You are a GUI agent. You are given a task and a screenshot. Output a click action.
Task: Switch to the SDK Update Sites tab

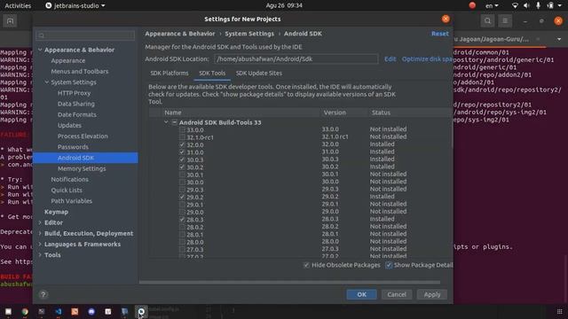[259, 73]
